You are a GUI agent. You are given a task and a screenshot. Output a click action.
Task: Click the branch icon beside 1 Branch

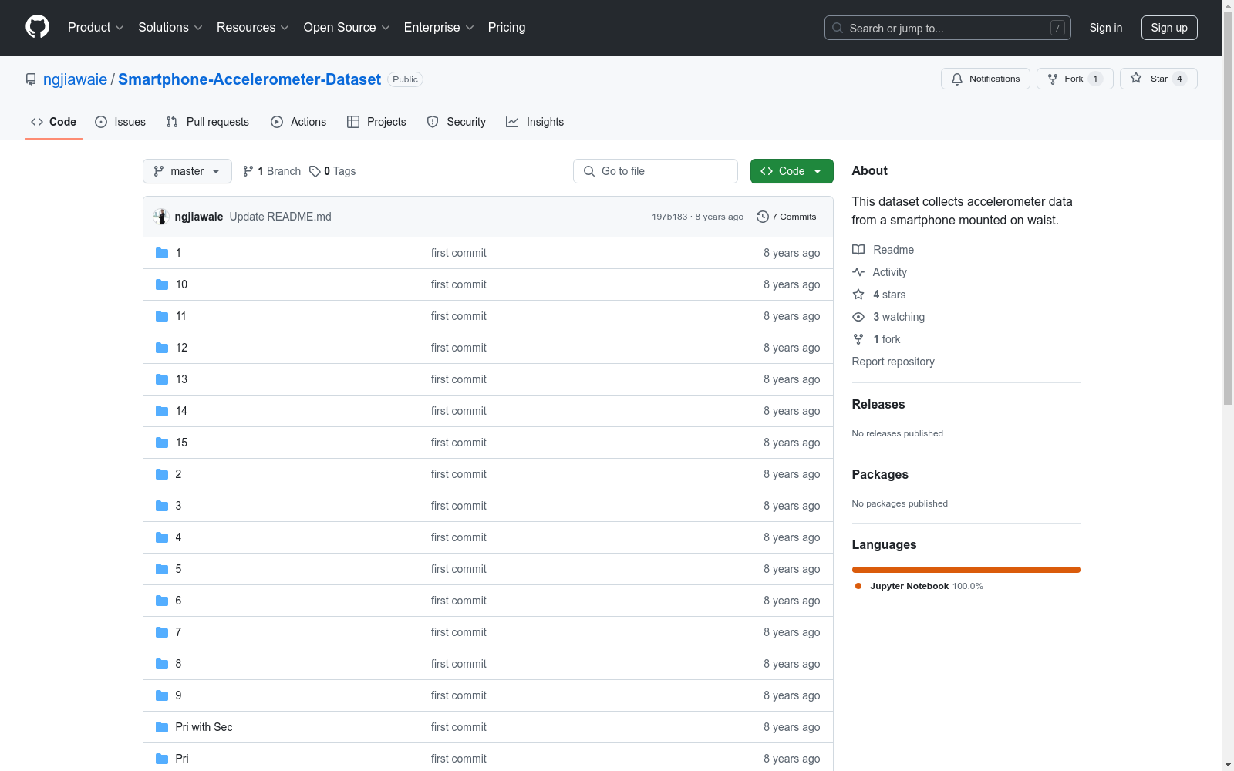[x=248, y=171]
